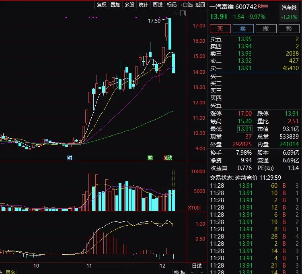
Task: Click the month 11 label on time axis
Action: click(89, 266)
